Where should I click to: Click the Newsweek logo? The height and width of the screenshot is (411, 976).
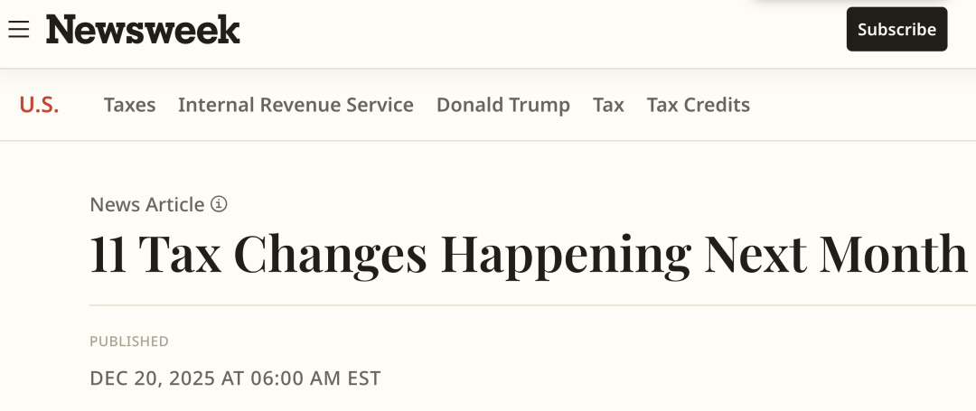tap(143, 30)
